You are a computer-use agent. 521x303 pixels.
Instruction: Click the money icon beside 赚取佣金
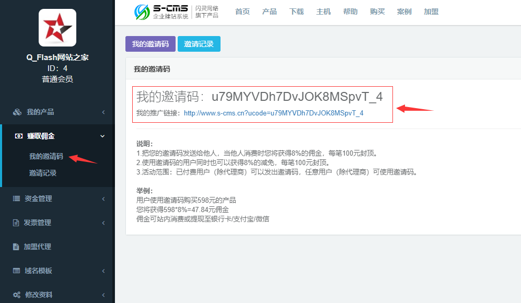pos(19,136)
